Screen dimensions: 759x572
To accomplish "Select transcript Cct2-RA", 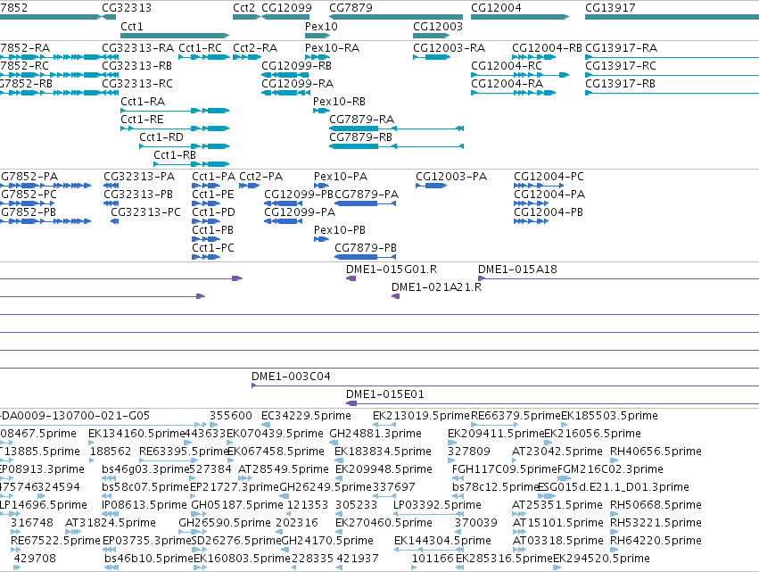I will (247, 57).
